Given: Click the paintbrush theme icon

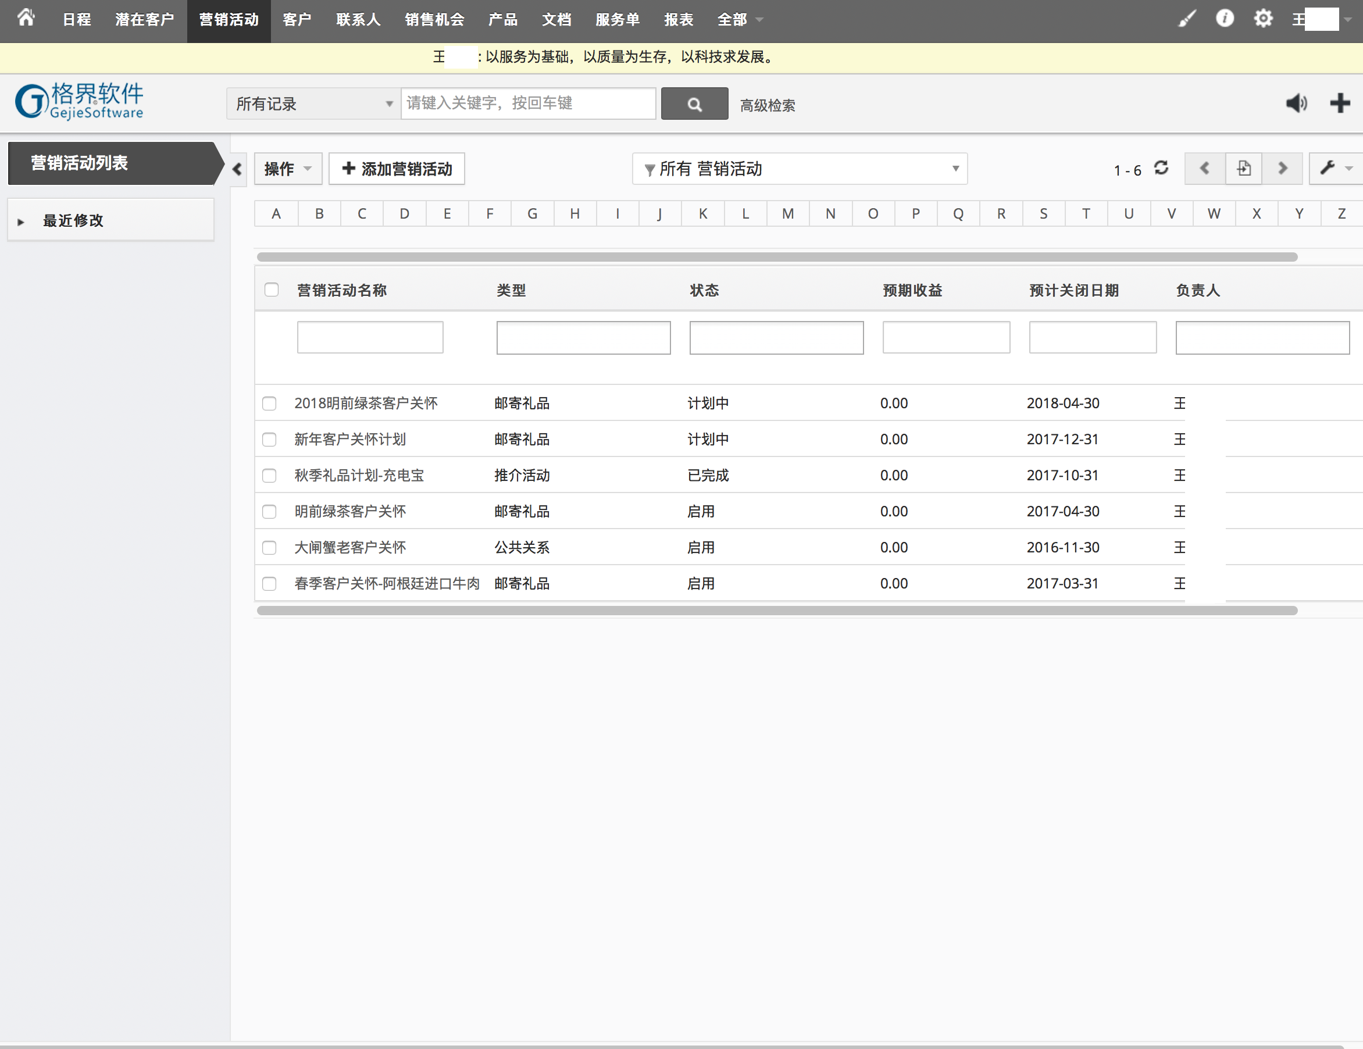Looking at the screenshot, I should tap(1186, 19).
